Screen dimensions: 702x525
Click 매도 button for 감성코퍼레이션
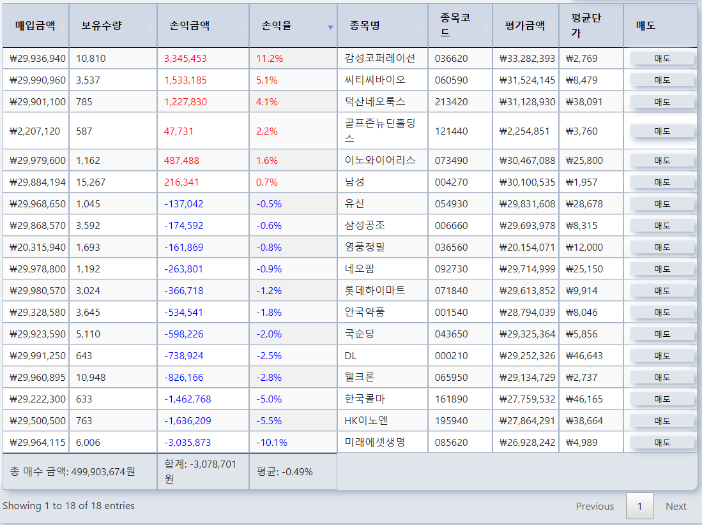662,59
